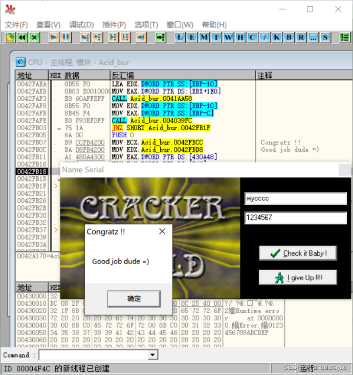
Task: Open the Memory map with the M icon
Action: coord(203,37)
